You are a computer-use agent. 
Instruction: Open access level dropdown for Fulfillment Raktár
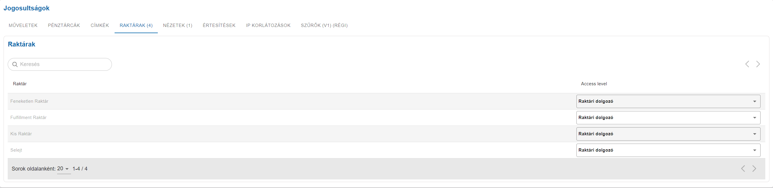tap(668, 118)
